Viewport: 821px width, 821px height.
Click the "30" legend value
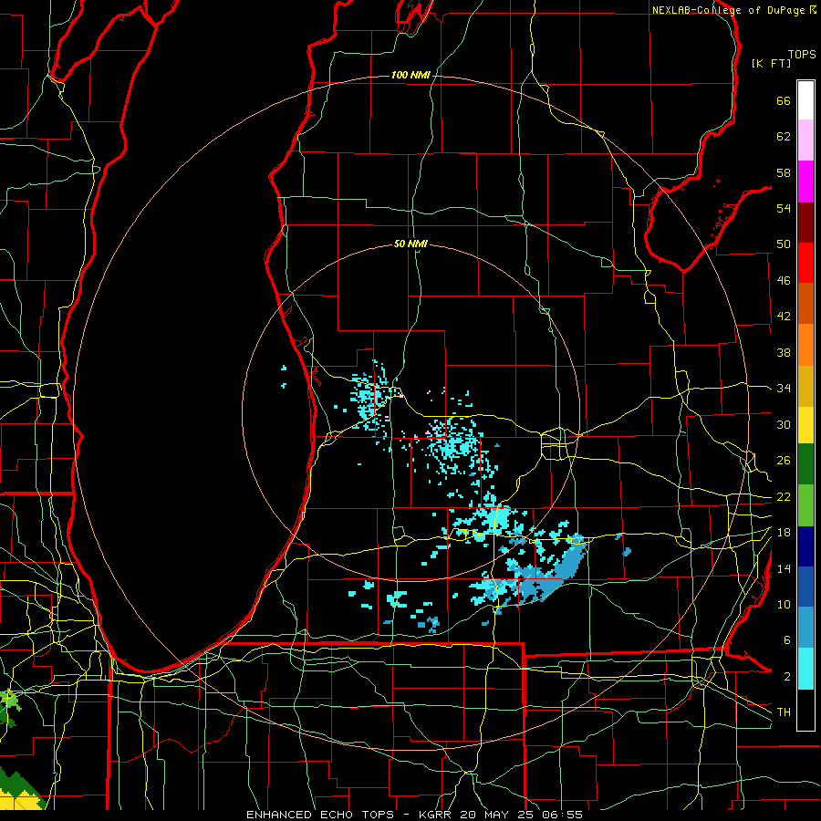[784, 424]
